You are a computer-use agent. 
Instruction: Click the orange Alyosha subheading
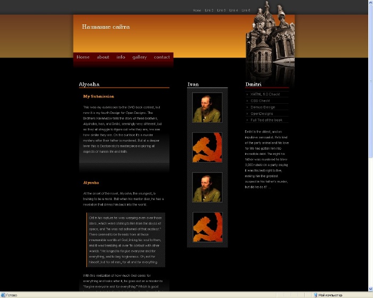tap(91, 183)
